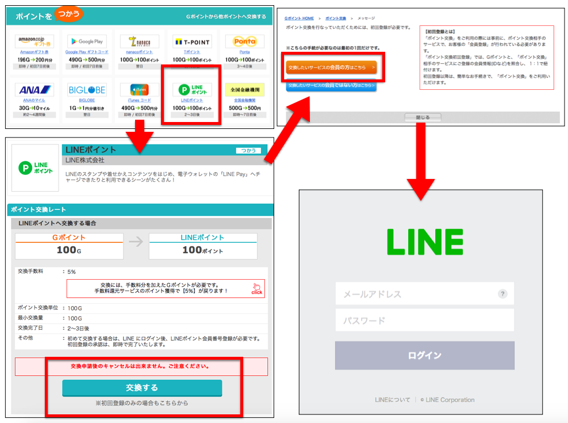The width and height of the screenshot is (568, 423).
Task: Click the green LINE logo
Action: point(425,242)
